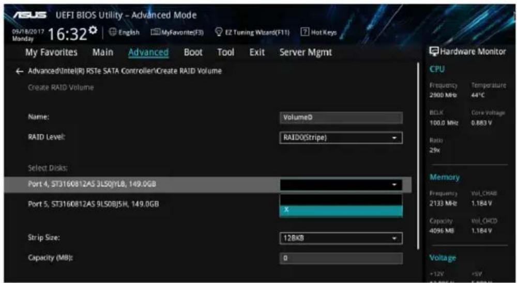Click the Memory heading in Hardware Monitor
The width and height of the screenshot is (517, 283).
click(445, 177)
